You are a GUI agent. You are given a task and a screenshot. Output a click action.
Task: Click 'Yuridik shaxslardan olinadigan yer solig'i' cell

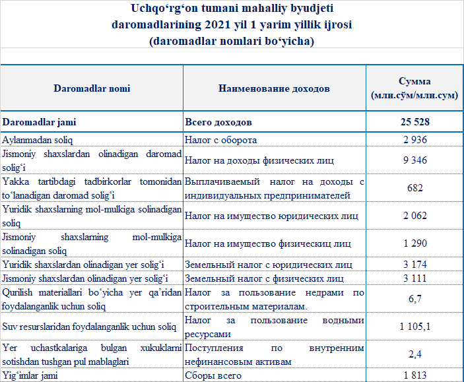[x=83, y=265]
